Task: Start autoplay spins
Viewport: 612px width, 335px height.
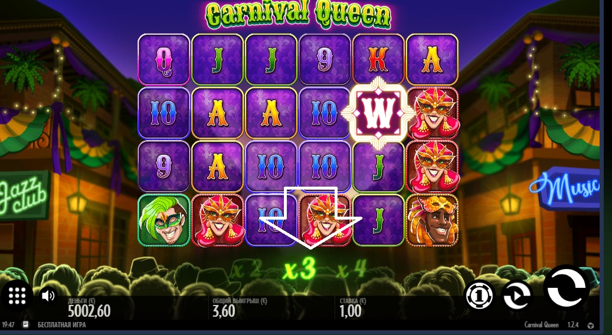Action: (517, 296)
